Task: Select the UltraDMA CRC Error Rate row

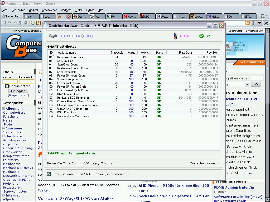Action: pos(134,109)
